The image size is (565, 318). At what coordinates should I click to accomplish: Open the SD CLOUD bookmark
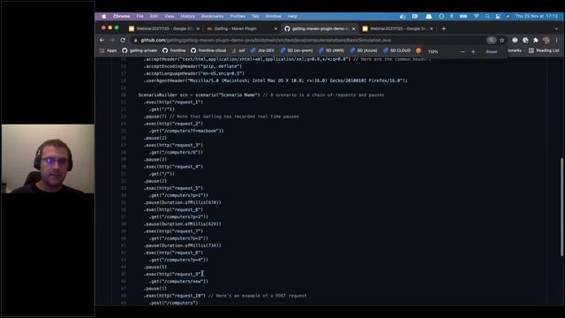click(x=396, y=50)
